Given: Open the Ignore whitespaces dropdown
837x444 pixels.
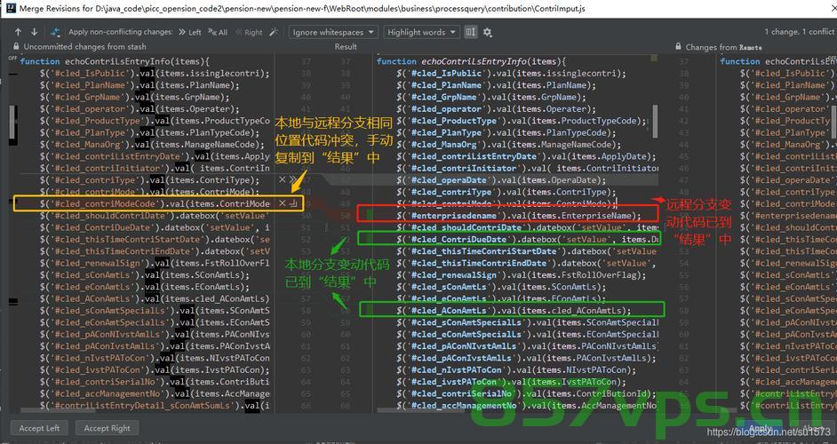Looking at the screenshot, I should (333, 32).
